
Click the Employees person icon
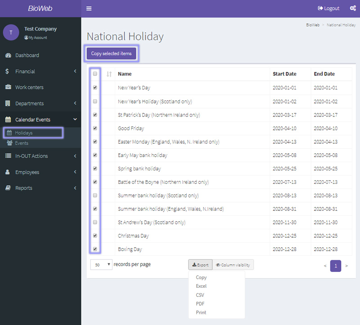(8, 172)
